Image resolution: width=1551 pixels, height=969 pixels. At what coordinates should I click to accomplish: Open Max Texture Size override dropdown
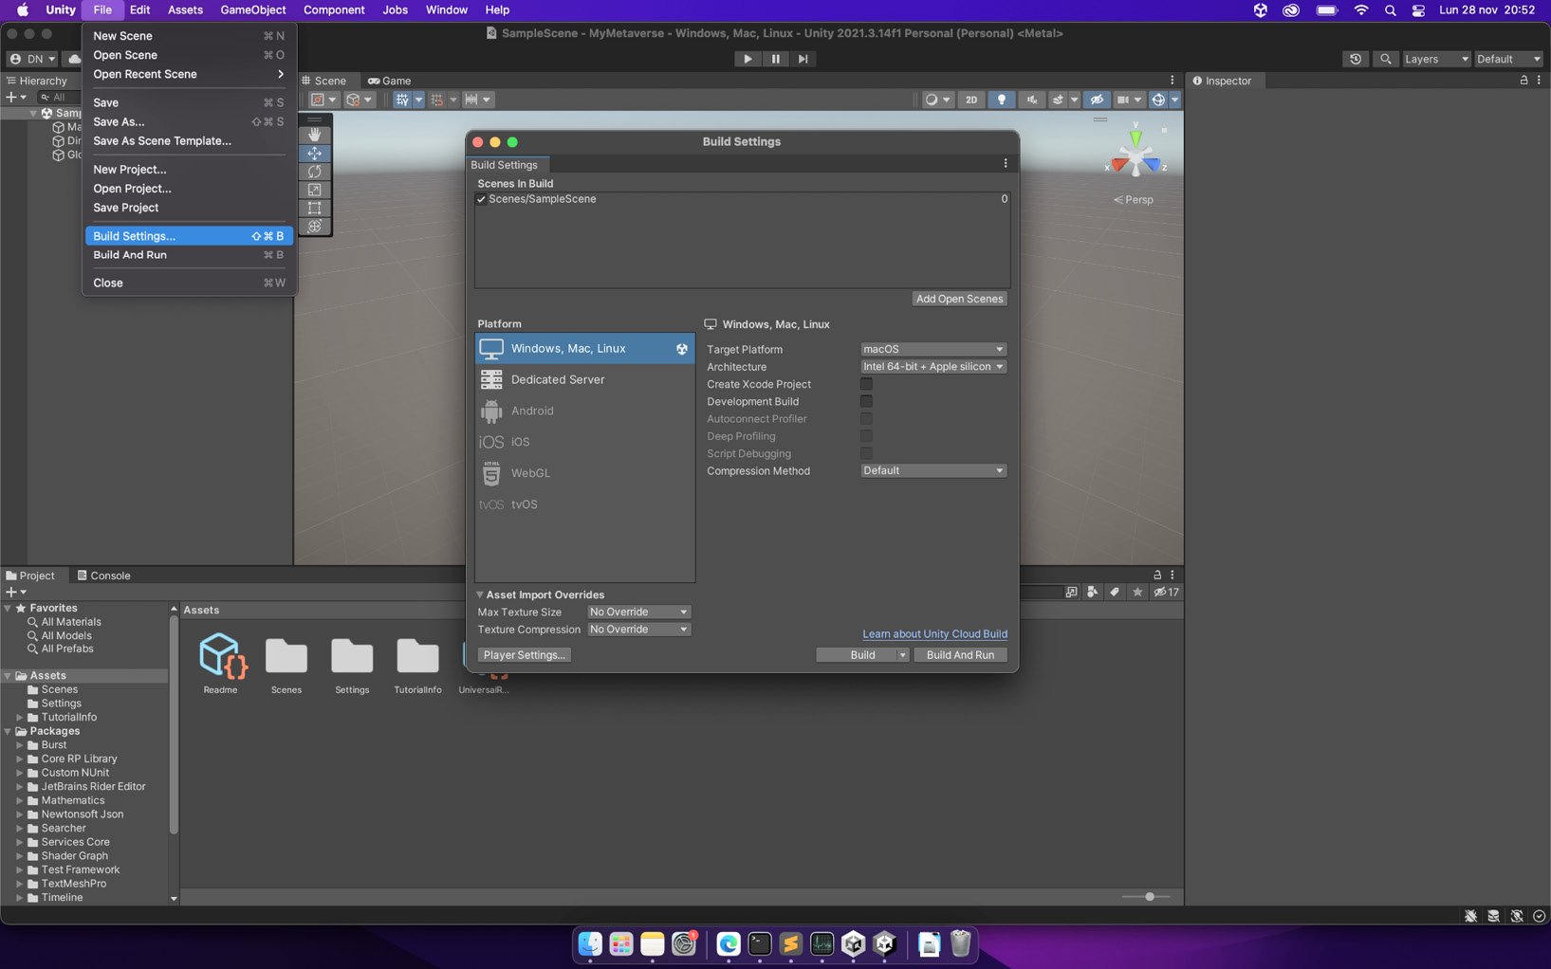click(x=638, y=612)
